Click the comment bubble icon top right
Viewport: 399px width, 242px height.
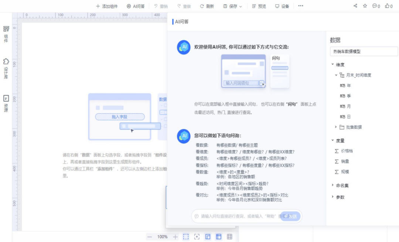point(375,6)
